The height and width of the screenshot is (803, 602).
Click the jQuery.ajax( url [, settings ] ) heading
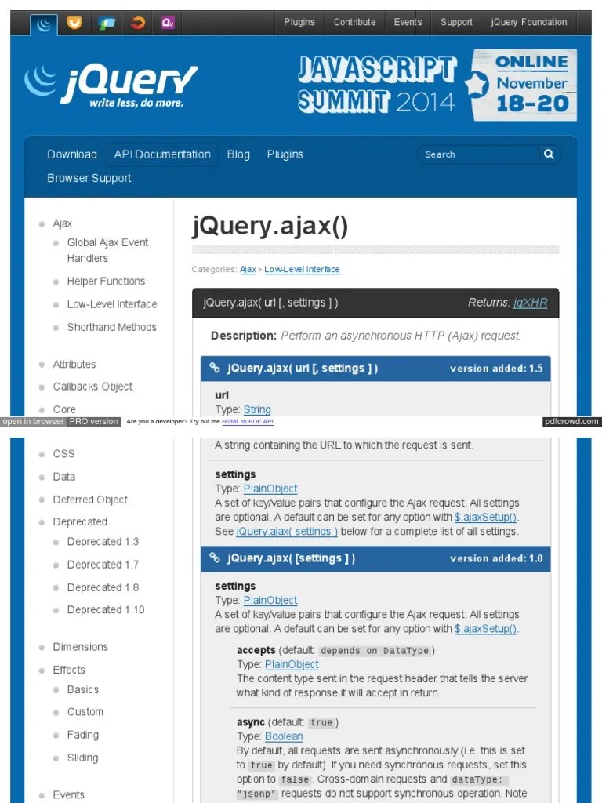click(303, 369)
